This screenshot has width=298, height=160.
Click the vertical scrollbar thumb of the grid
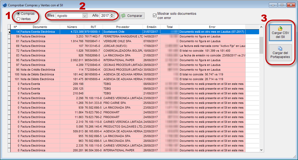261,45
